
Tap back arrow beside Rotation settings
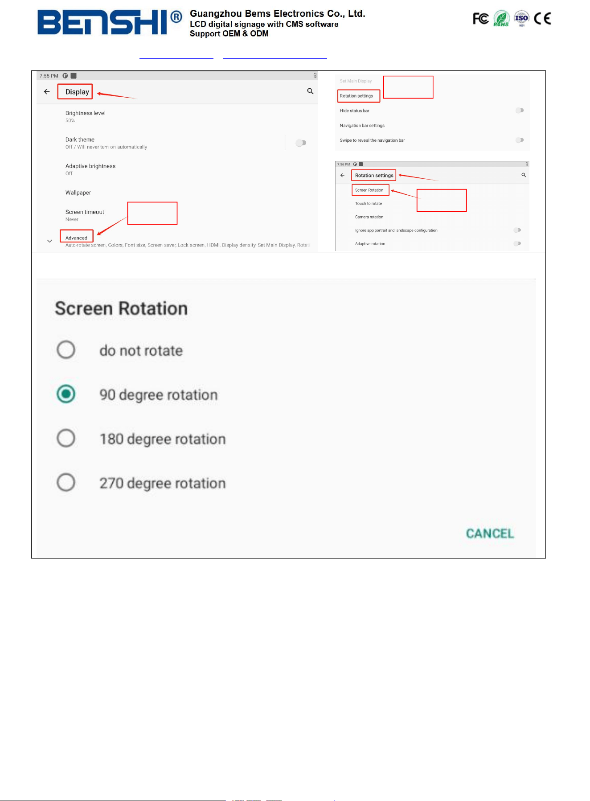coord(342,175)
